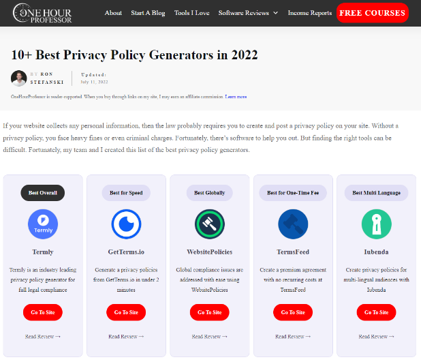Go to Income Reports page

click(x=310, y=13)
